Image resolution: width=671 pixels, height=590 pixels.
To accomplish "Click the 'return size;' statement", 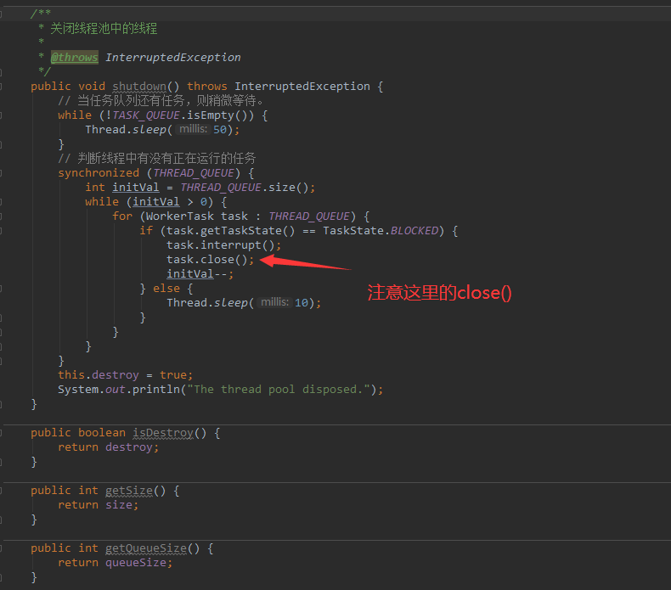I will [x=98, y=505].
